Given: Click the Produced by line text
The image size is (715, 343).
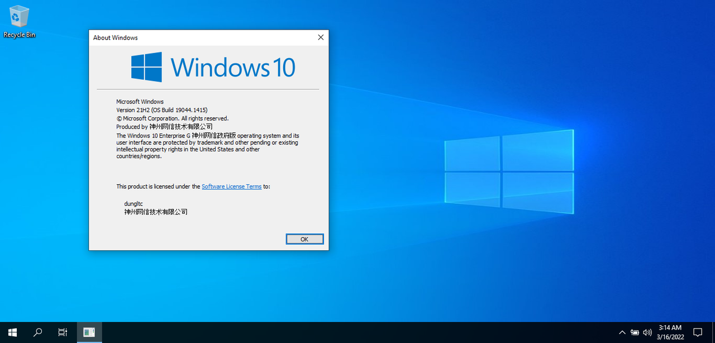Looking at the screenshot, I should click(164, 127).
